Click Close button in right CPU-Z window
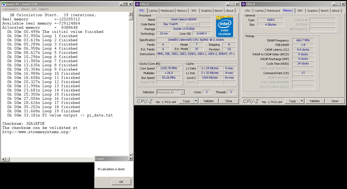Image resolution: width=347 pixels, height=189 pixels. coord(335,101)
